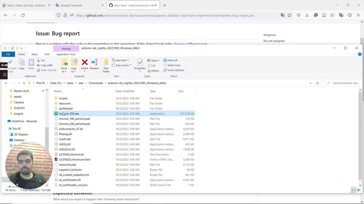364x204 pixels.
Task: Reload the Firefox page
Action: (x=23, y=15)
